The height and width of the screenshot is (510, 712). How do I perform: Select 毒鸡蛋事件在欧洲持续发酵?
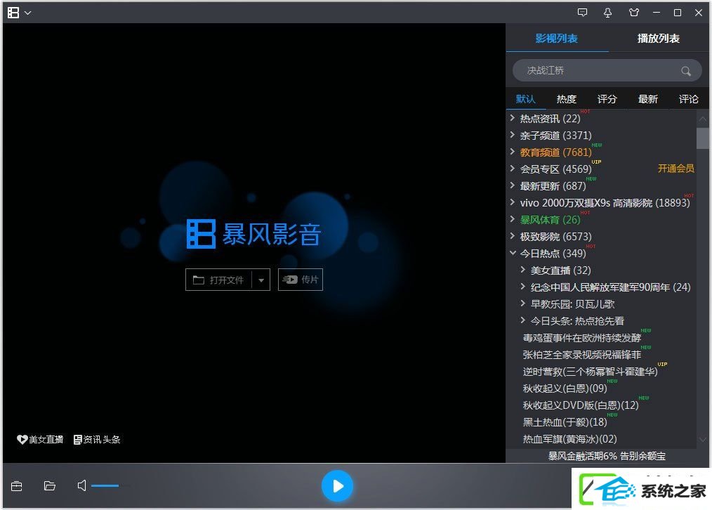click(x=581, y=338)
